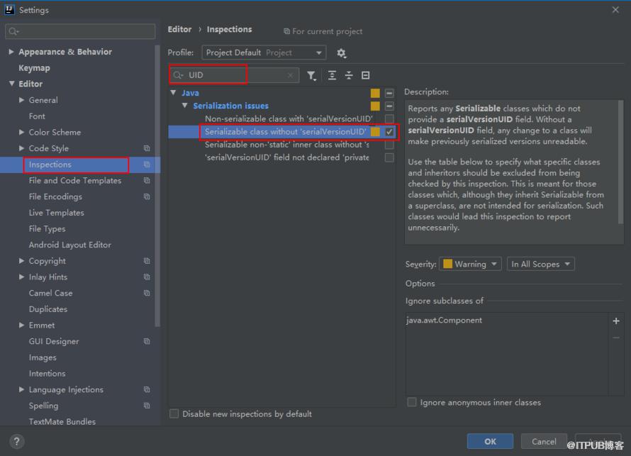Uncheck Serializable class without 'serialVersionUID' inspection
Screen dimensions: 631x456
tap(389, 132)
